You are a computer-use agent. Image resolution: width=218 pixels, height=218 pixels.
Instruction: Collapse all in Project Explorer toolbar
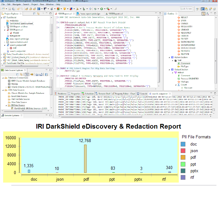pyautogui.click(x=34, y=13)
